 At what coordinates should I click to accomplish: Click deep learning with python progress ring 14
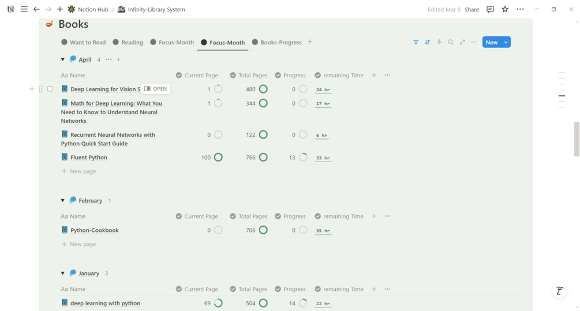coord(303,303)
